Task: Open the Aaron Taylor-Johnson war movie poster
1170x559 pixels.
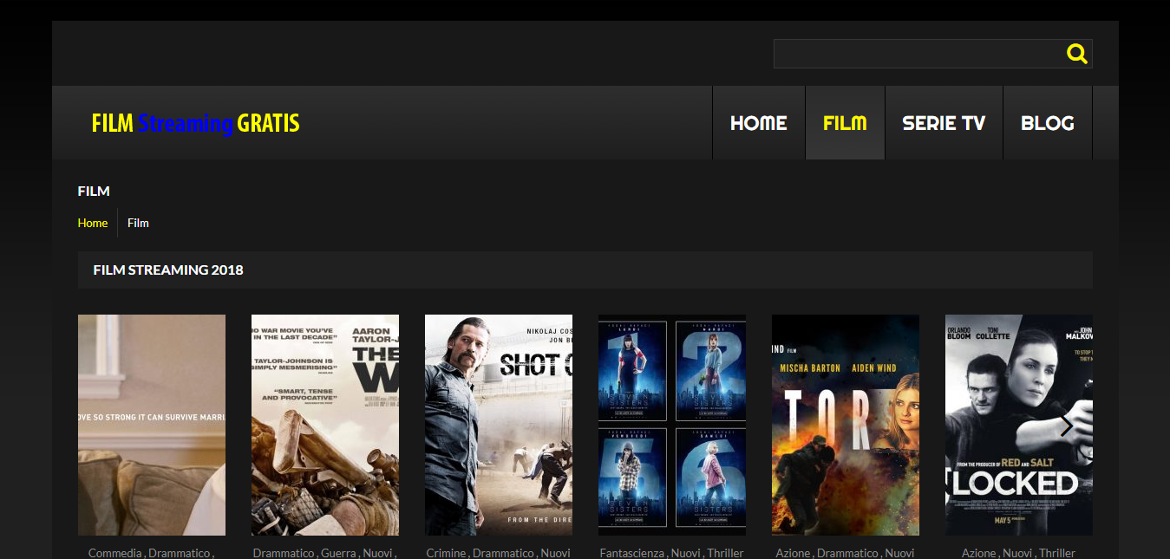Action: point(325,425)
